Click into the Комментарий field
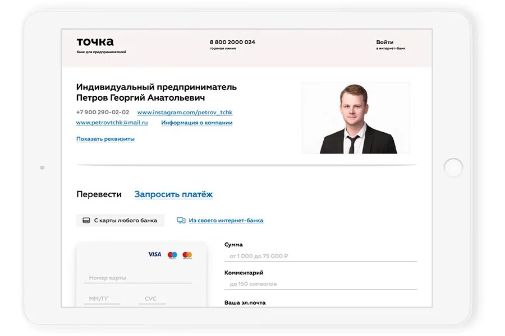Viewport: 505px width, 336px height. coord(320,284)
